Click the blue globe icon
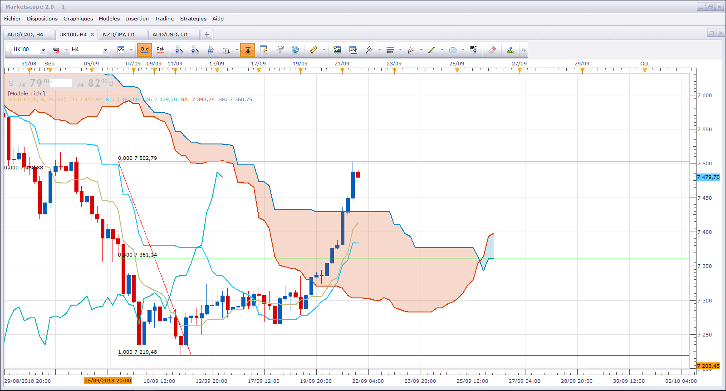 coord(295,50)
